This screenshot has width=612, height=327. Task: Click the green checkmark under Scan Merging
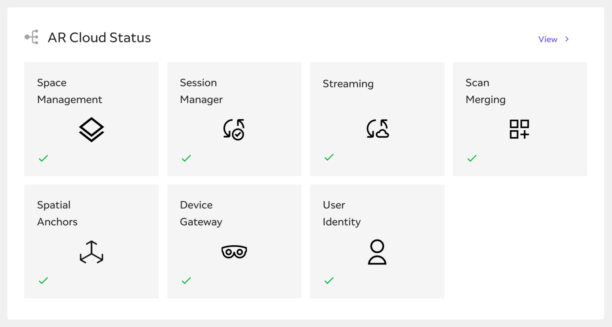pyautogui.click(x=472, y=158)
